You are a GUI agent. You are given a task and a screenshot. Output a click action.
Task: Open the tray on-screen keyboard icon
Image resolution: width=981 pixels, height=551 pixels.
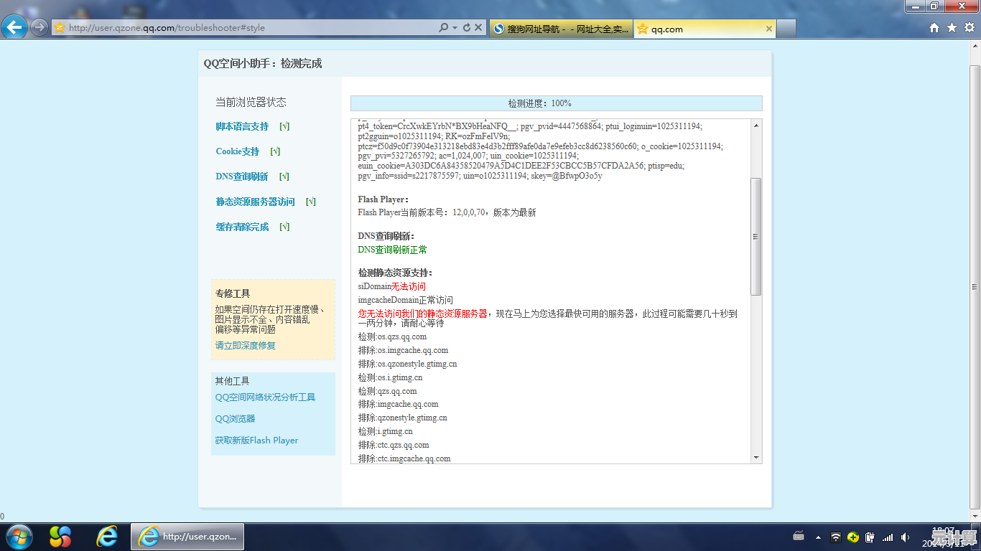[799, 536]
